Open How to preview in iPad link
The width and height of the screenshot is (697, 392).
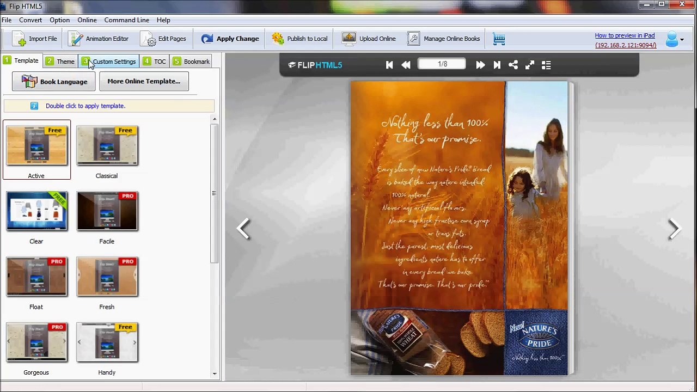(625, 35)
